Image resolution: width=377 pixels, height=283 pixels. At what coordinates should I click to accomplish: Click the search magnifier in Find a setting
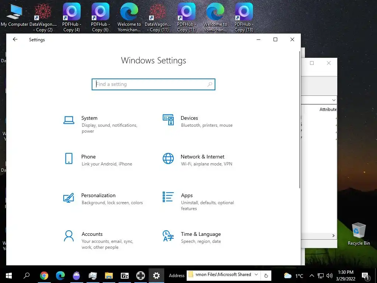pos(209,84)
